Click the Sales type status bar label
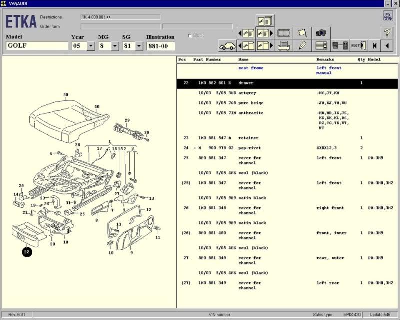The height and width of the screenshot is (320, 400). (322, 315)
